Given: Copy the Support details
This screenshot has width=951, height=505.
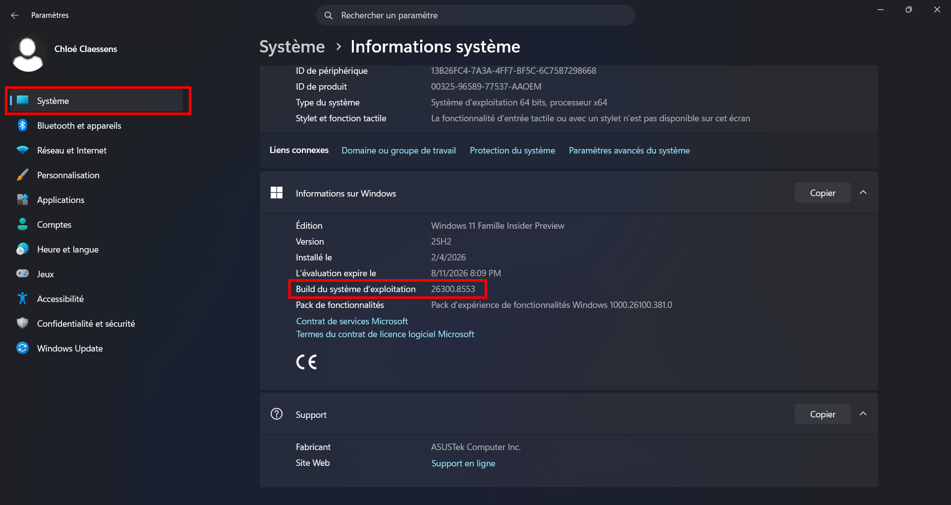Looking at the screenshot, I should click(x=823, y=414).
